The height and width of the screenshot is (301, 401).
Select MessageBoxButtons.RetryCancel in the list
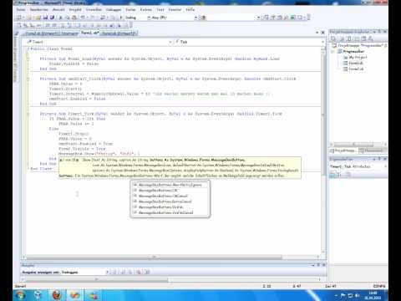click(x=170, y=202)
